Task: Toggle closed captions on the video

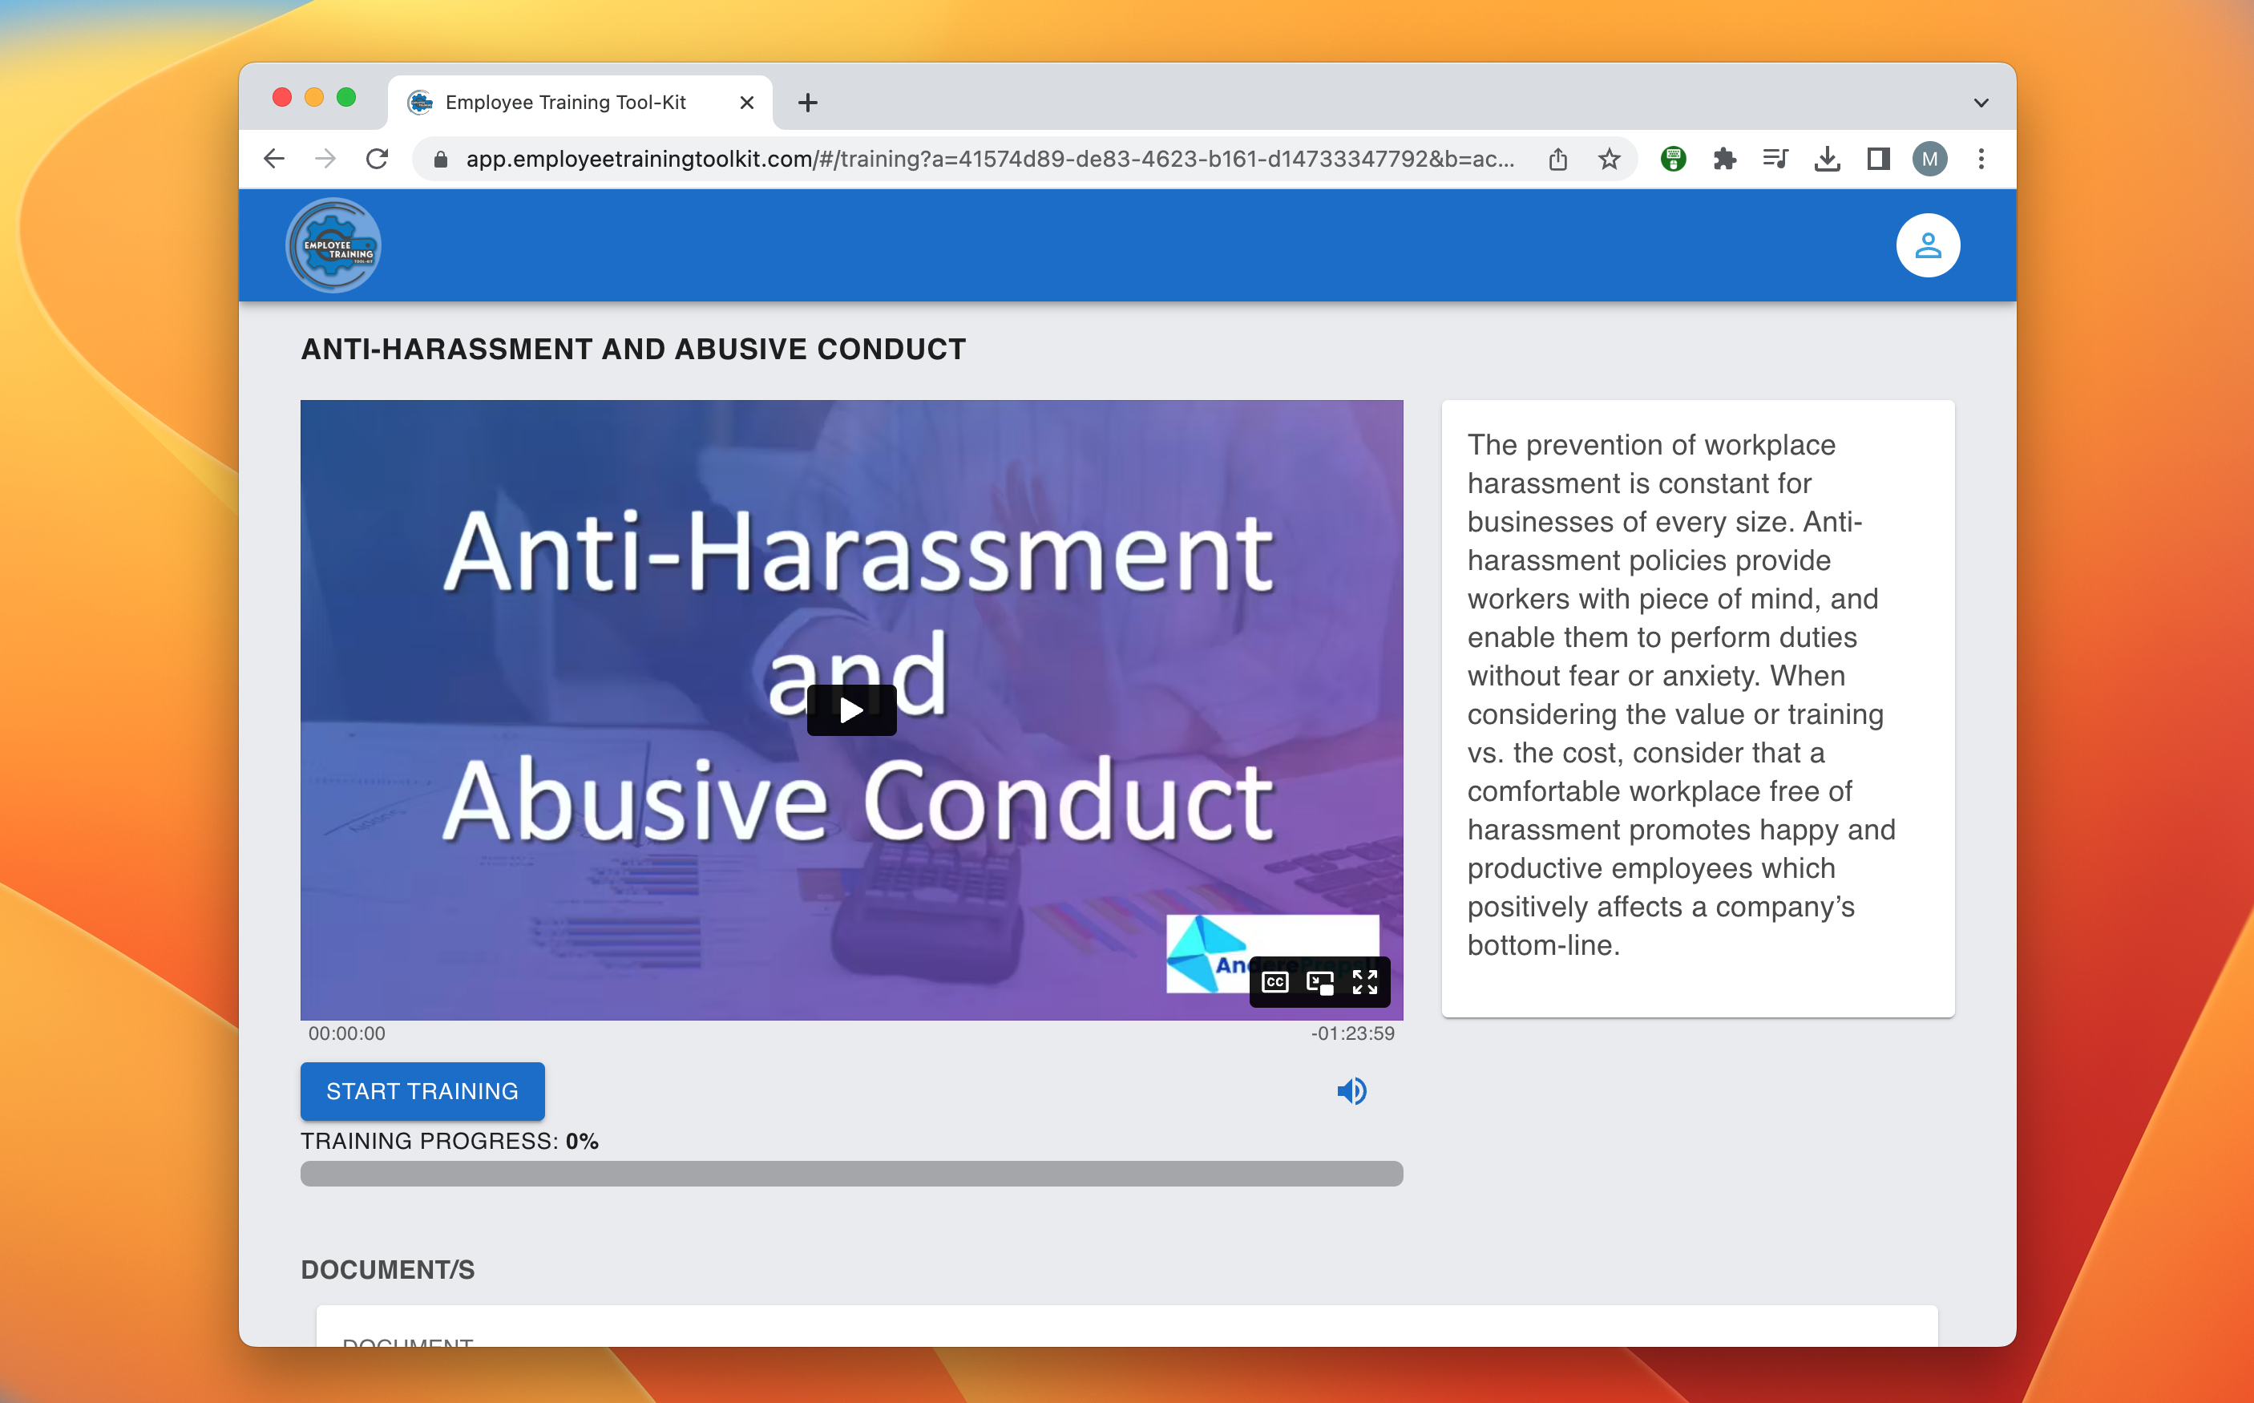Action: click(1274, 982)
